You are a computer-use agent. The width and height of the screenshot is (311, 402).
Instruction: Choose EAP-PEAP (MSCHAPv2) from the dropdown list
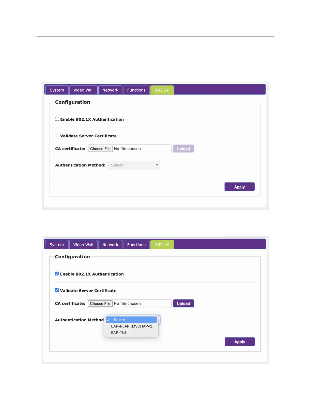[x=132, y=326]
